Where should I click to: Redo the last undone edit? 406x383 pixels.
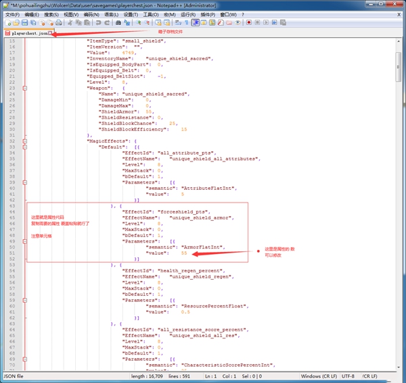107,23
